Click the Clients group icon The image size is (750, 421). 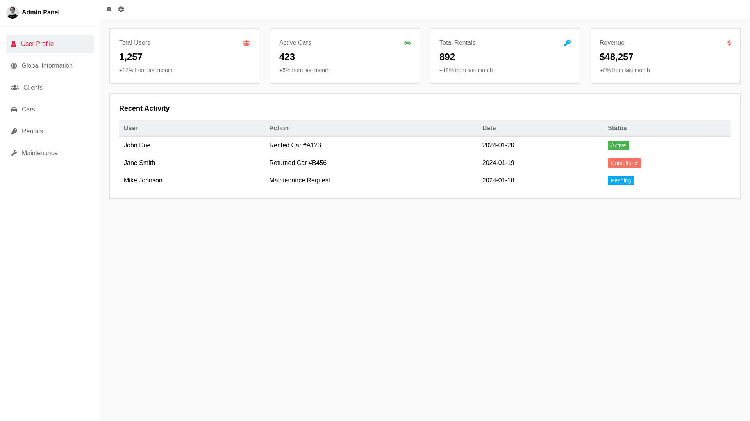(x=14, y=87)
